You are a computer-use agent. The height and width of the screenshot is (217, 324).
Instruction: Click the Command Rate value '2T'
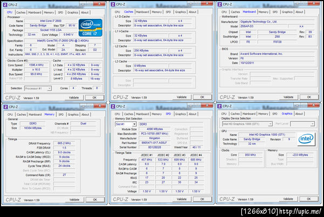(x=64, y=175)
